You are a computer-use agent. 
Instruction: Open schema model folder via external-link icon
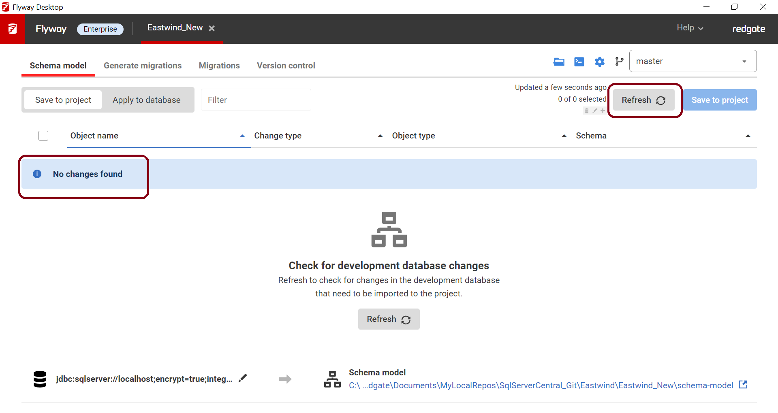[x=743, y=385]
